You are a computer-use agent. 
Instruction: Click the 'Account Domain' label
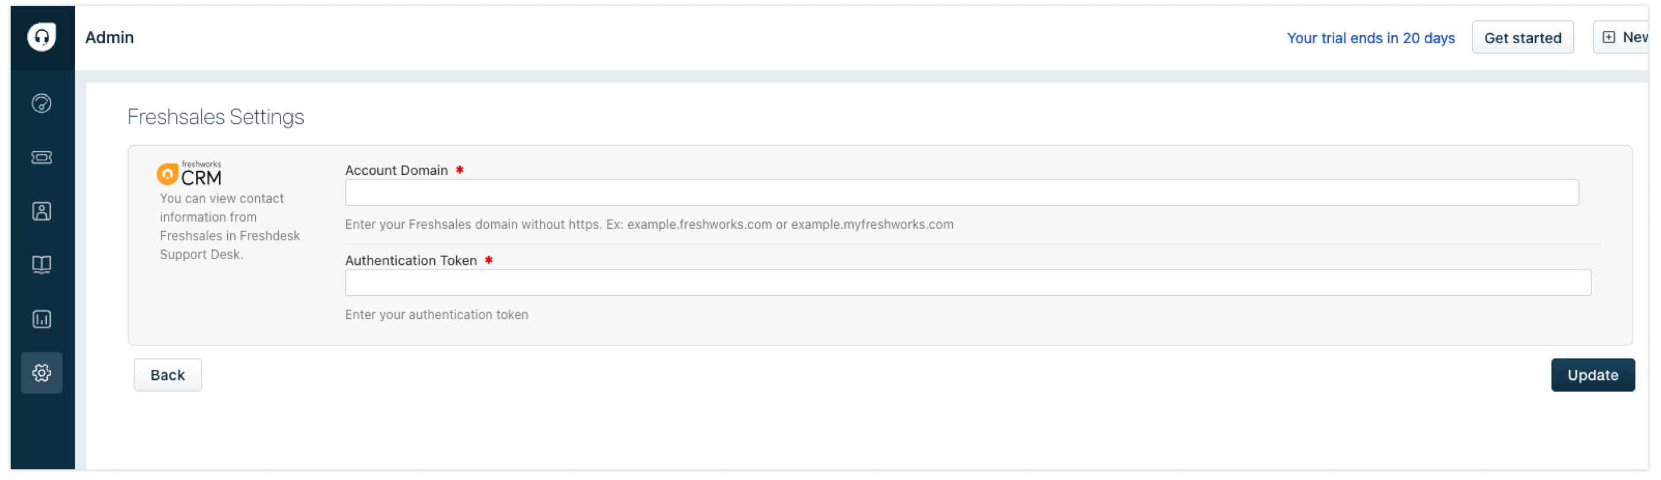coord(396,171)
